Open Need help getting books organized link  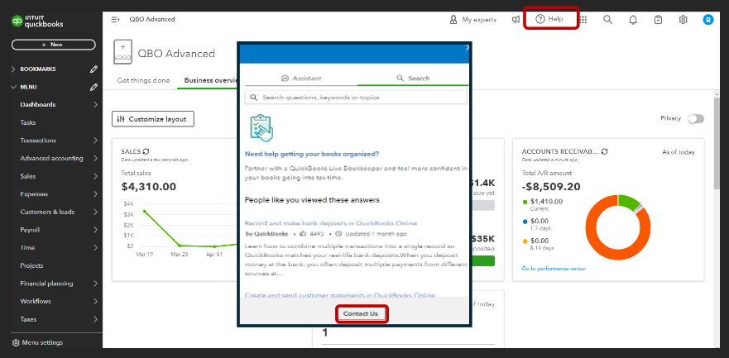(311, 154)
